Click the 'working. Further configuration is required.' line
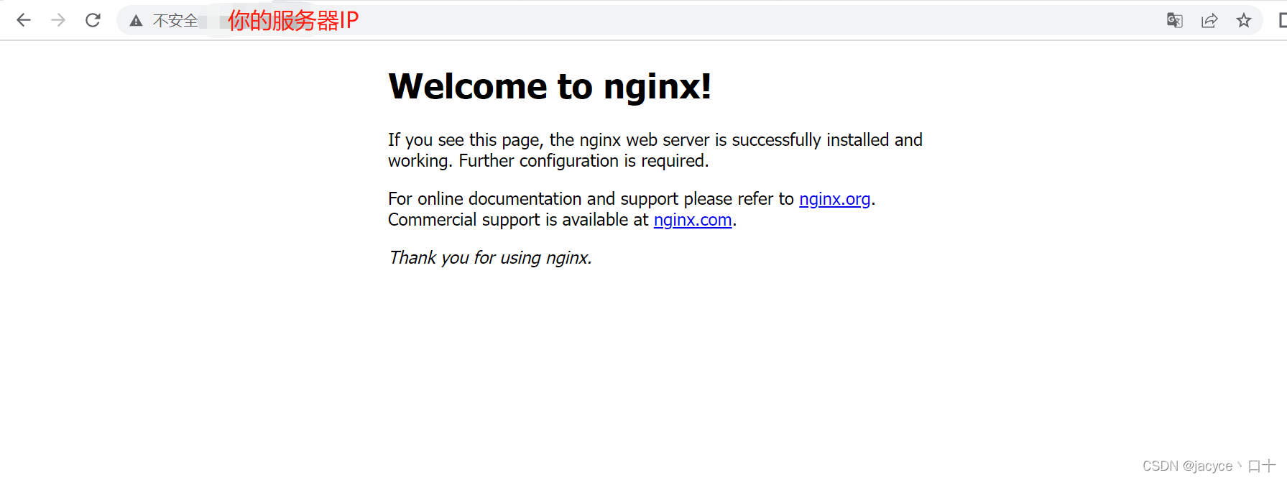Image resolution: width=1287 pixels, height=480 pixels. click(x=548, y=161)
